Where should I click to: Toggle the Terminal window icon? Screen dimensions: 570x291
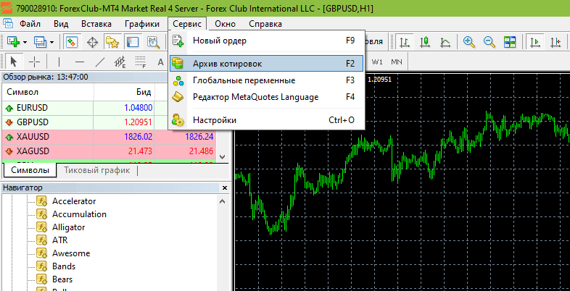[133, 43]
